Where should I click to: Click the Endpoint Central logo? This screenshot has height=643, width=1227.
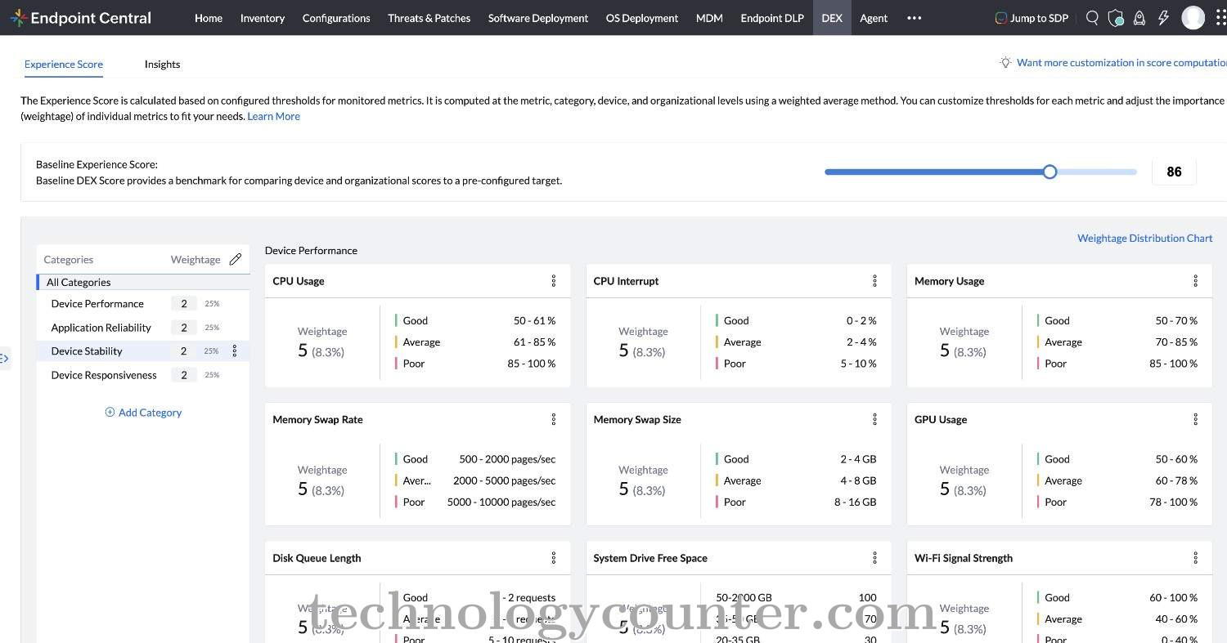click(80, 17)
